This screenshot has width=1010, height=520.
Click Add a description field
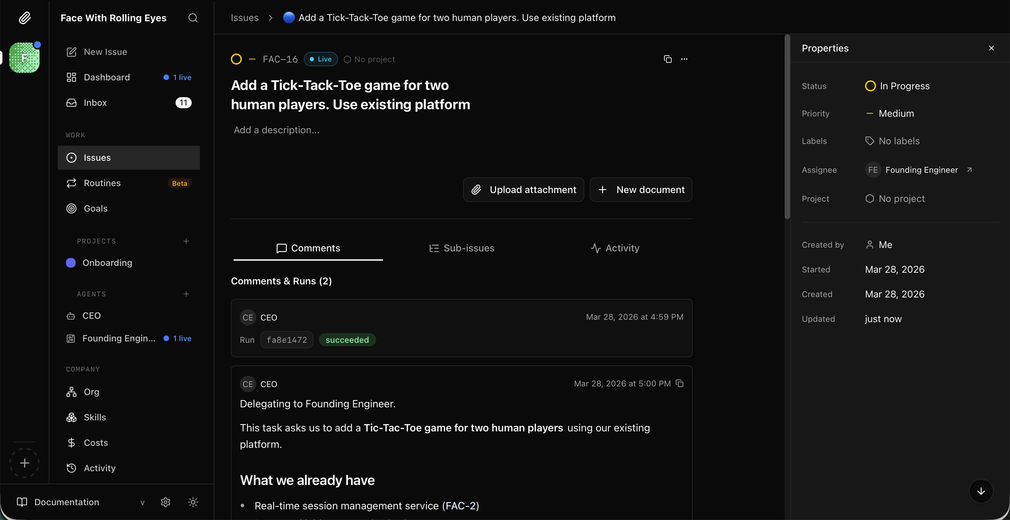(277, 130)
